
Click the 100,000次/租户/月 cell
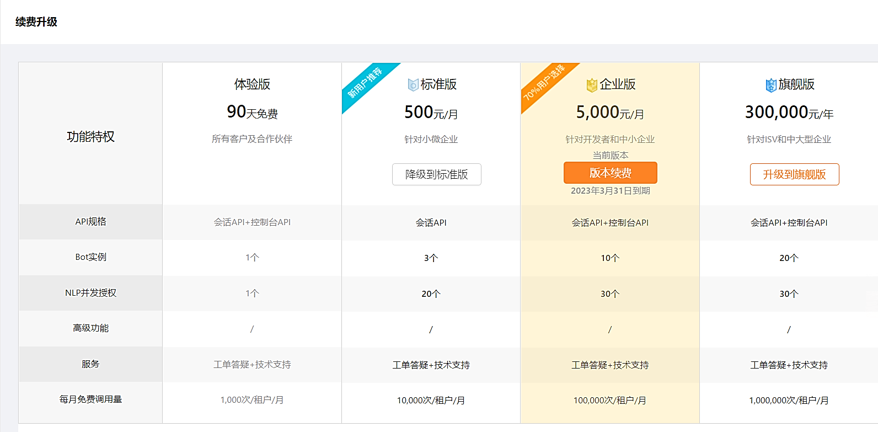pos(610,401)
